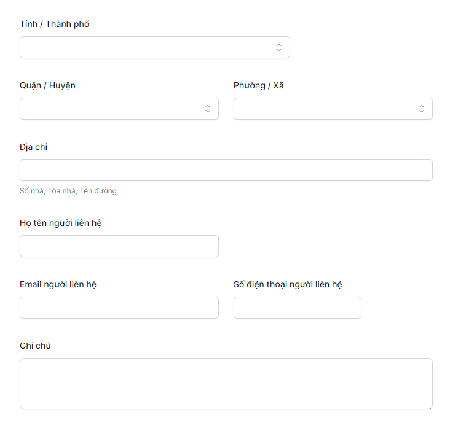Click the "Tỉnh / Thành phố" label

click(x=55, y=25)
